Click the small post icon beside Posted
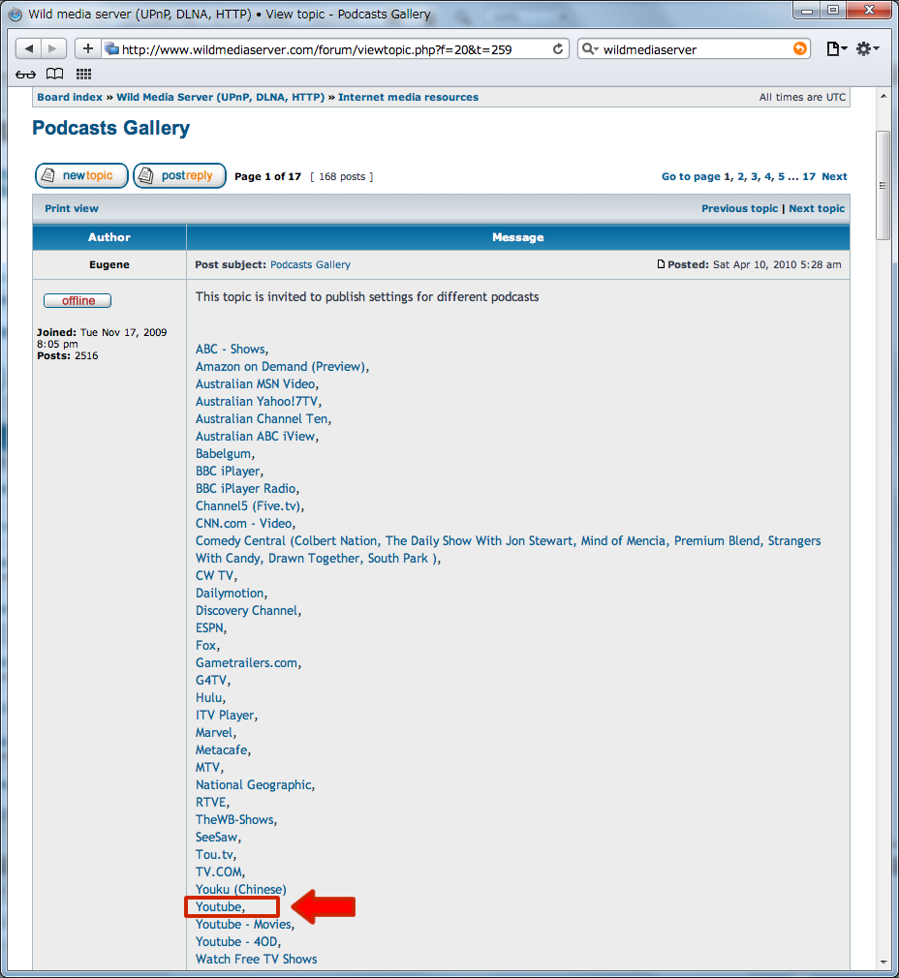This screenshot has width=899, height=978. coord(661,263)
